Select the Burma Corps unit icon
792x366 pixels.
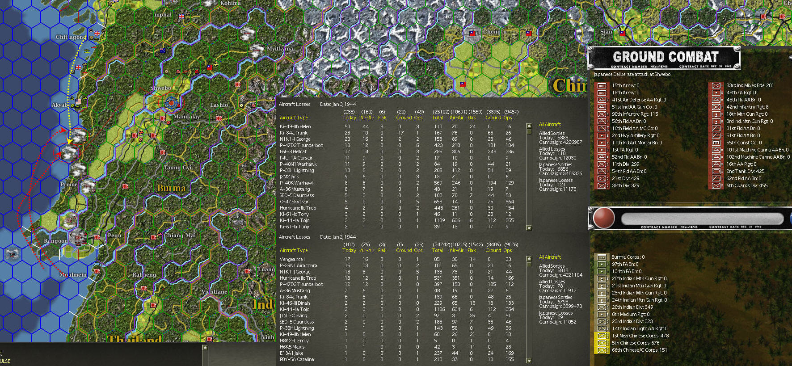[602, 257]
